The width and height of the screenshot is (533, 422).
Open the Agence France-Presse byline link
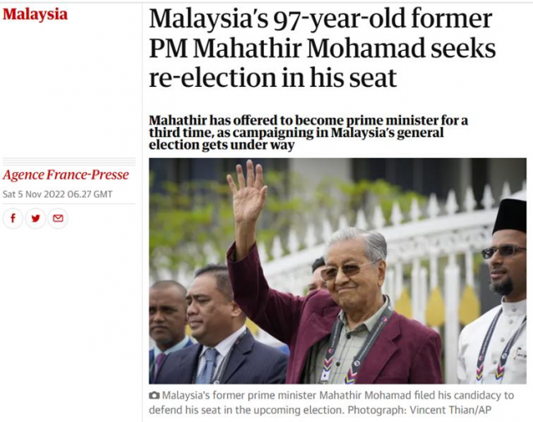click(x=62, y=175)
